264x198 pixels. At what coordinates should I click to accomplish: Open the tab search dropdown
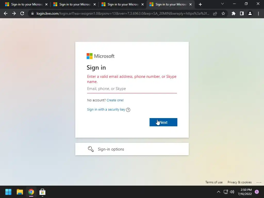(x=222, y=4)
